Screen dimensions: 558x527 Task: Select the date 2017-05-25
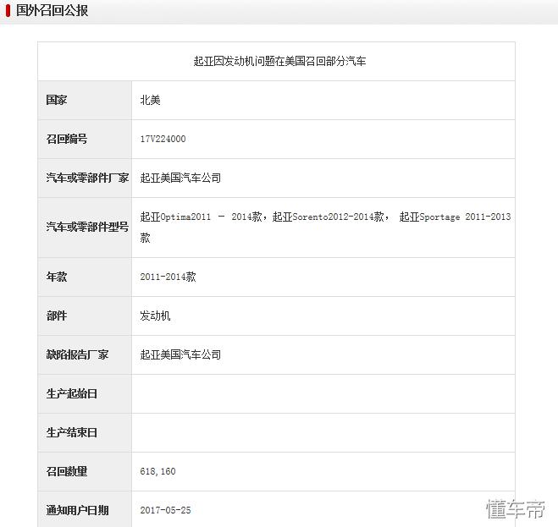[x=165, y=510]
